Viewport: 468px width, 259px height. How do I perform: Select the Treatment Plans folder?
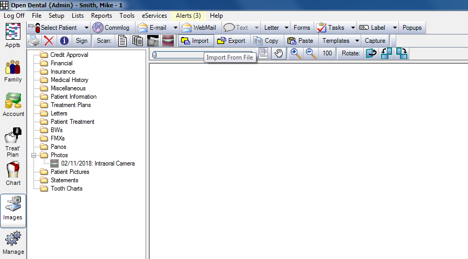click(71, 105)
